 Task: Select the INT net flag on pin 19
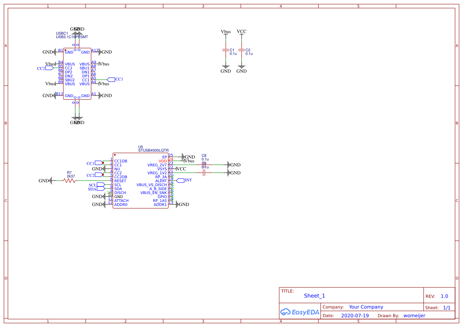182,181
